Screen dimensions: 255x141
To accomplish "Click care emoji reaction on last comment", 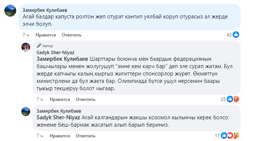I will [x=236, y=135].
